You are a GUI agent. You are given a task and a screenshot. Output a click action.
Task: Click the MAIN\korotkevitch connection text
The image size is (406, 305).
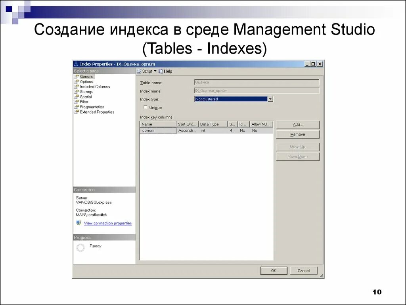point(91,215)
